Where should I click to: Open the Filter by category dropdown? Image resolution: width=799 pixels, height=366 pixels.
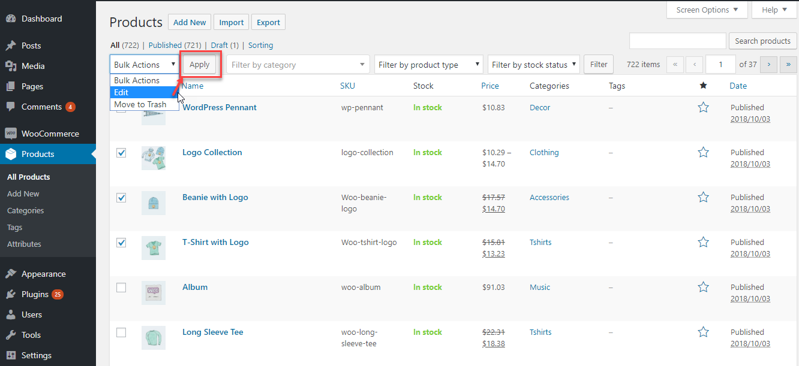point(298,65)
